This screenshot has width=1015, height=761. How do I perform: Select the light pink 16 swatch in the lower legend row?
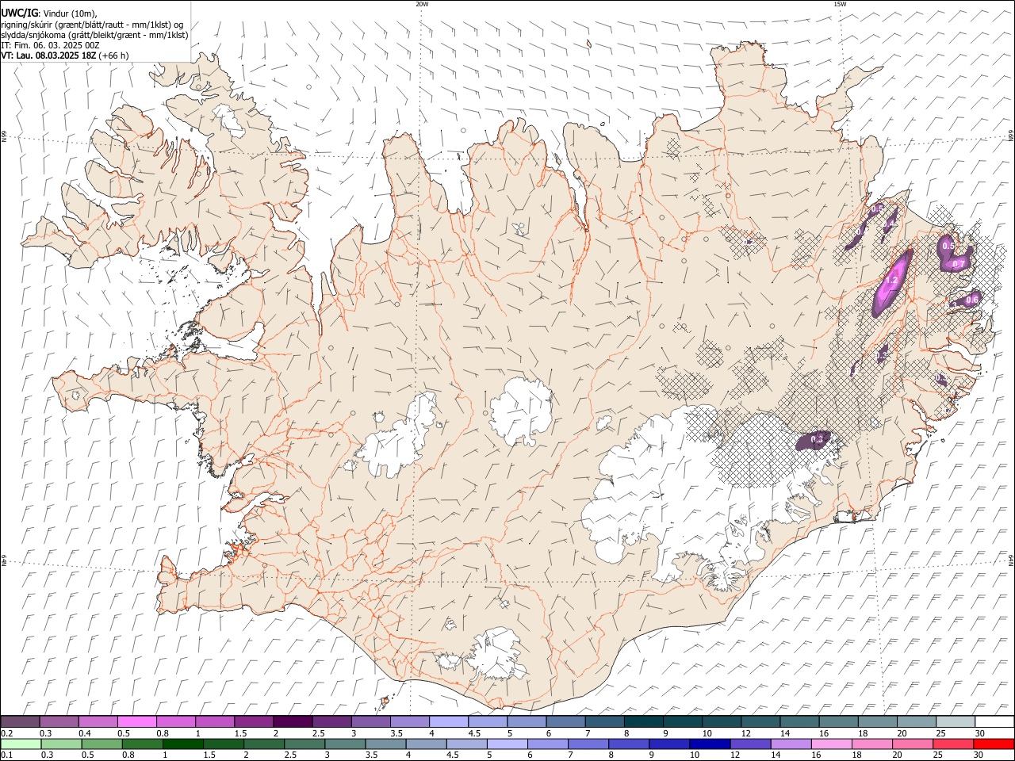(x=832, y=744)
